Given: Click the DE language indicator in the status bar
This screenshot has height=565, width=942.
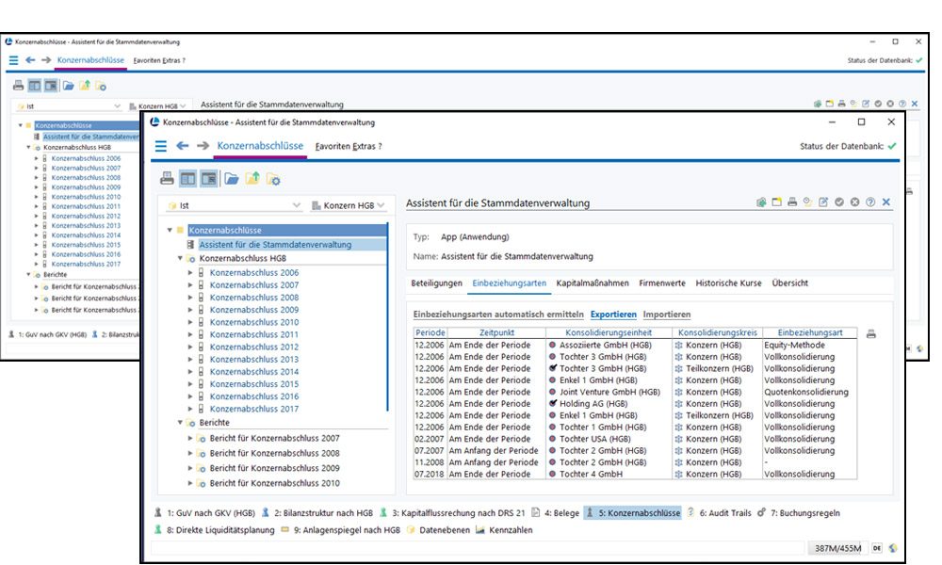Looking at the screenshot, I should [877, 548].
